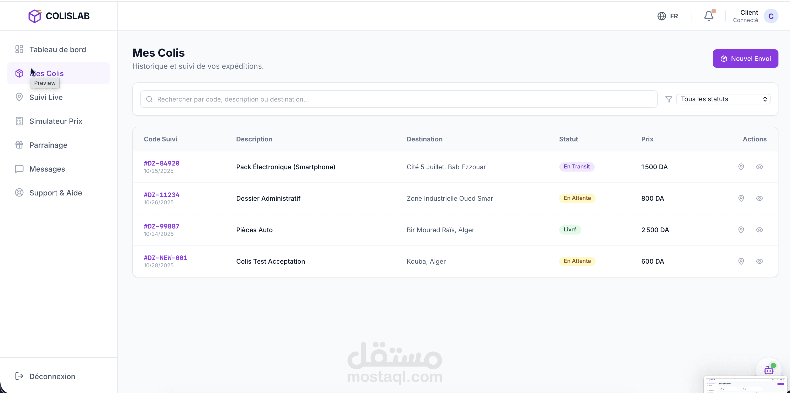Screen dimensions: 790x393
Task: Click the COLISLAB logo
Action: click(x=59, y=16)
